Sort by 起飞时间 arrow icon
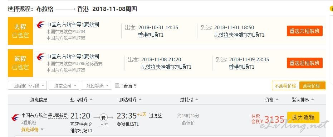333x137 pixels. pyautogui.click(x=91, y=99)
